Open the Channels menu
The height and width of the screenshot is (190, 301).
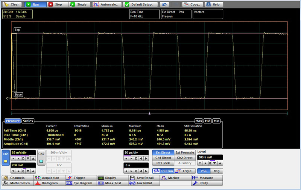(18, 178)
